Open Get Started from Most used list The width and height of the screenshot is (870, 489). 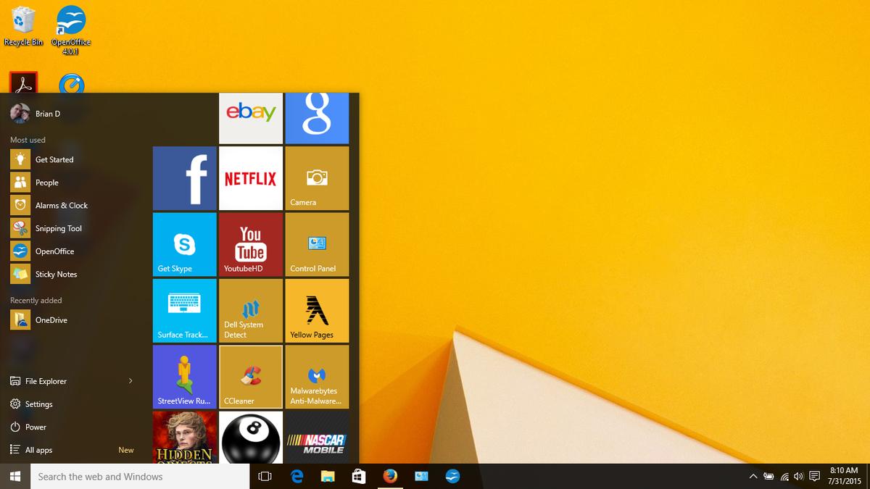point(75,159)
